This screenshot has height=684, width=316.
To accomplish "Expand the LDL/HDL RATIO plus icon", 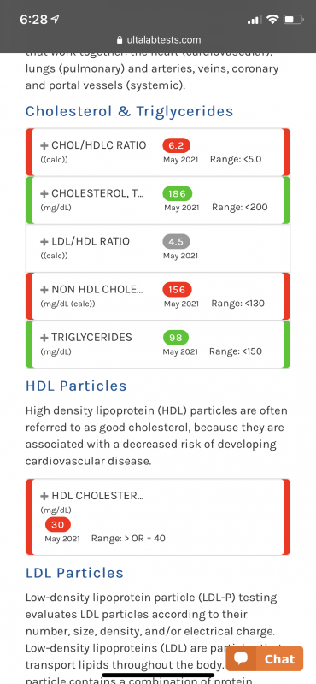I will point(44,242).
